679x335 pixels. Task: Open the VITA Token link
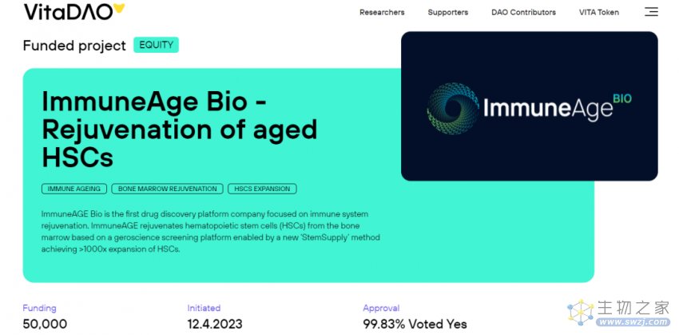tap(599, 12)
